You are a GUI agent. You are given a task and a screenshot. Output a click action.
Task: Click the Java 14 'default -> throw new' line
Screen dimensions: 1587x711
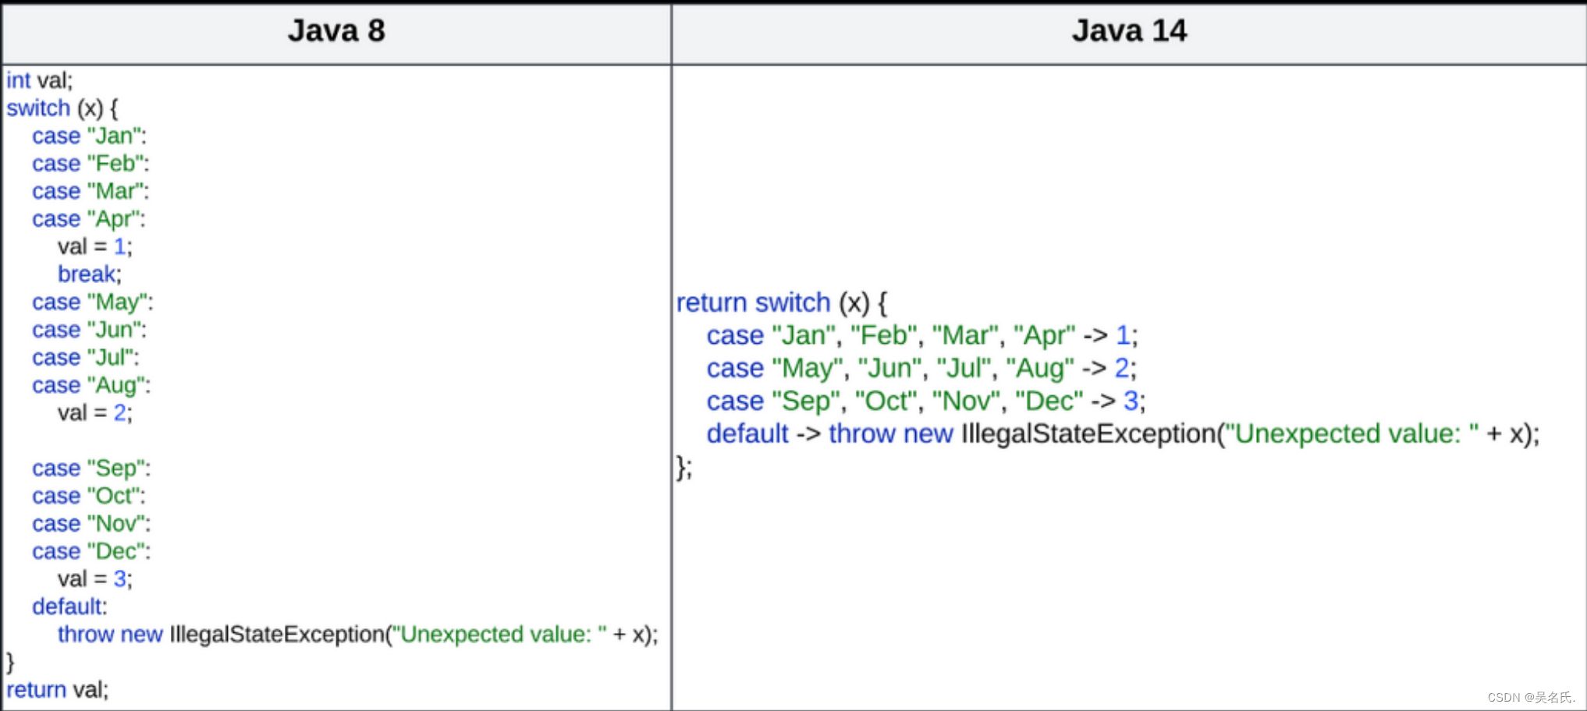tap(1124, 434)
